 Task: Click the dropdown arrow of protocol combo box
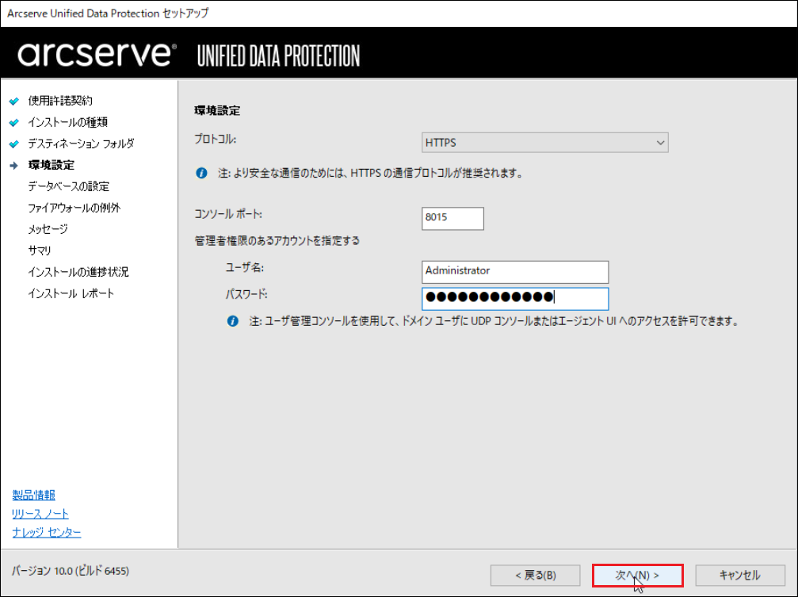(x=660, y=143)
